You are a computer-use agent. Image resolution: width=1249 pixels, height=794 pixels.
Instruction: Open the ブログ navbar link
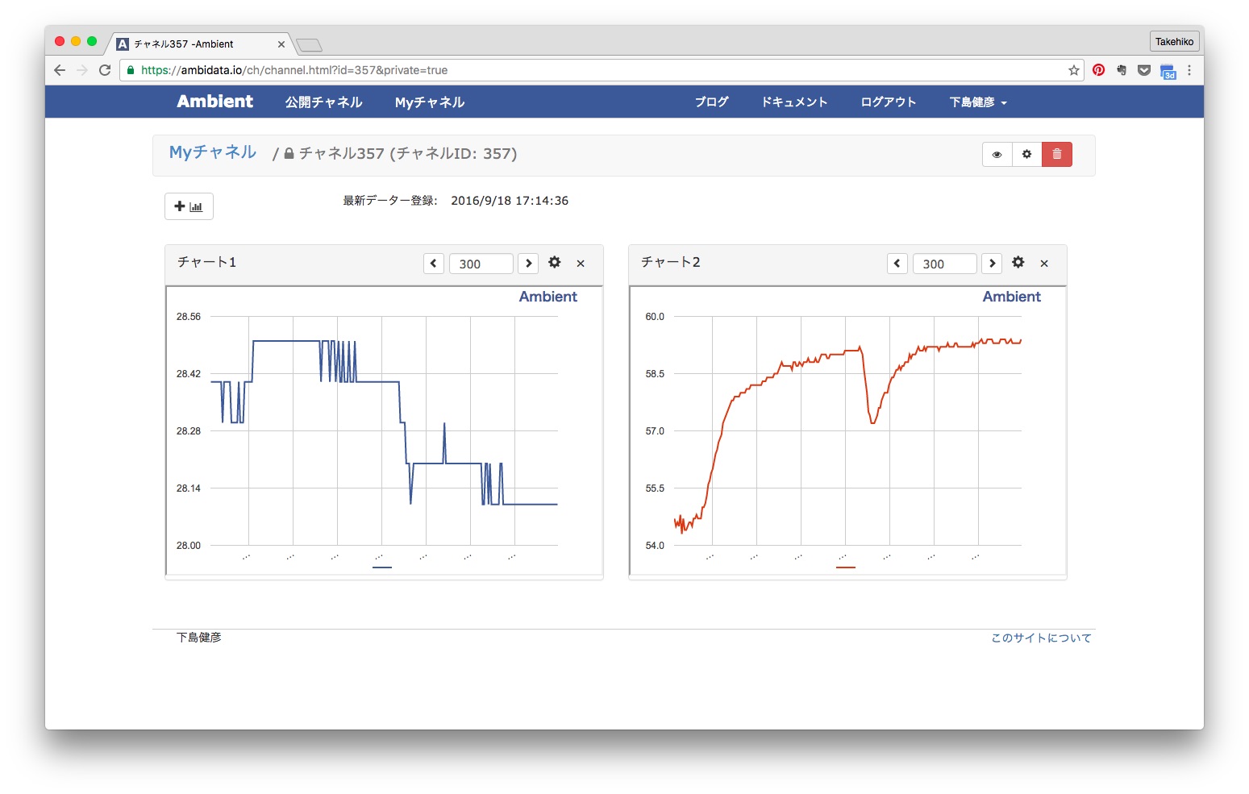[x=711, y=102]
